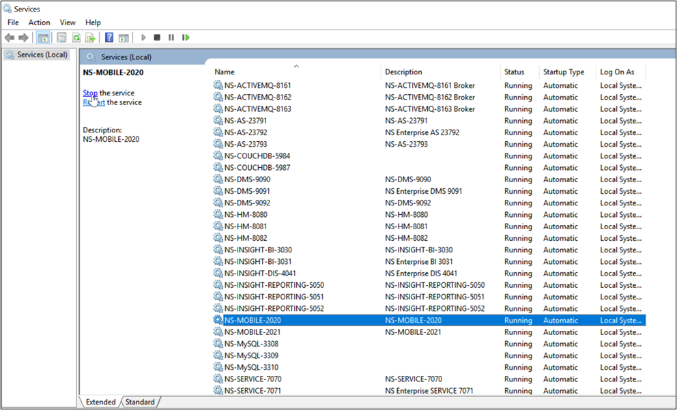Click the Back arrow in the toolbar

(10, 38)
